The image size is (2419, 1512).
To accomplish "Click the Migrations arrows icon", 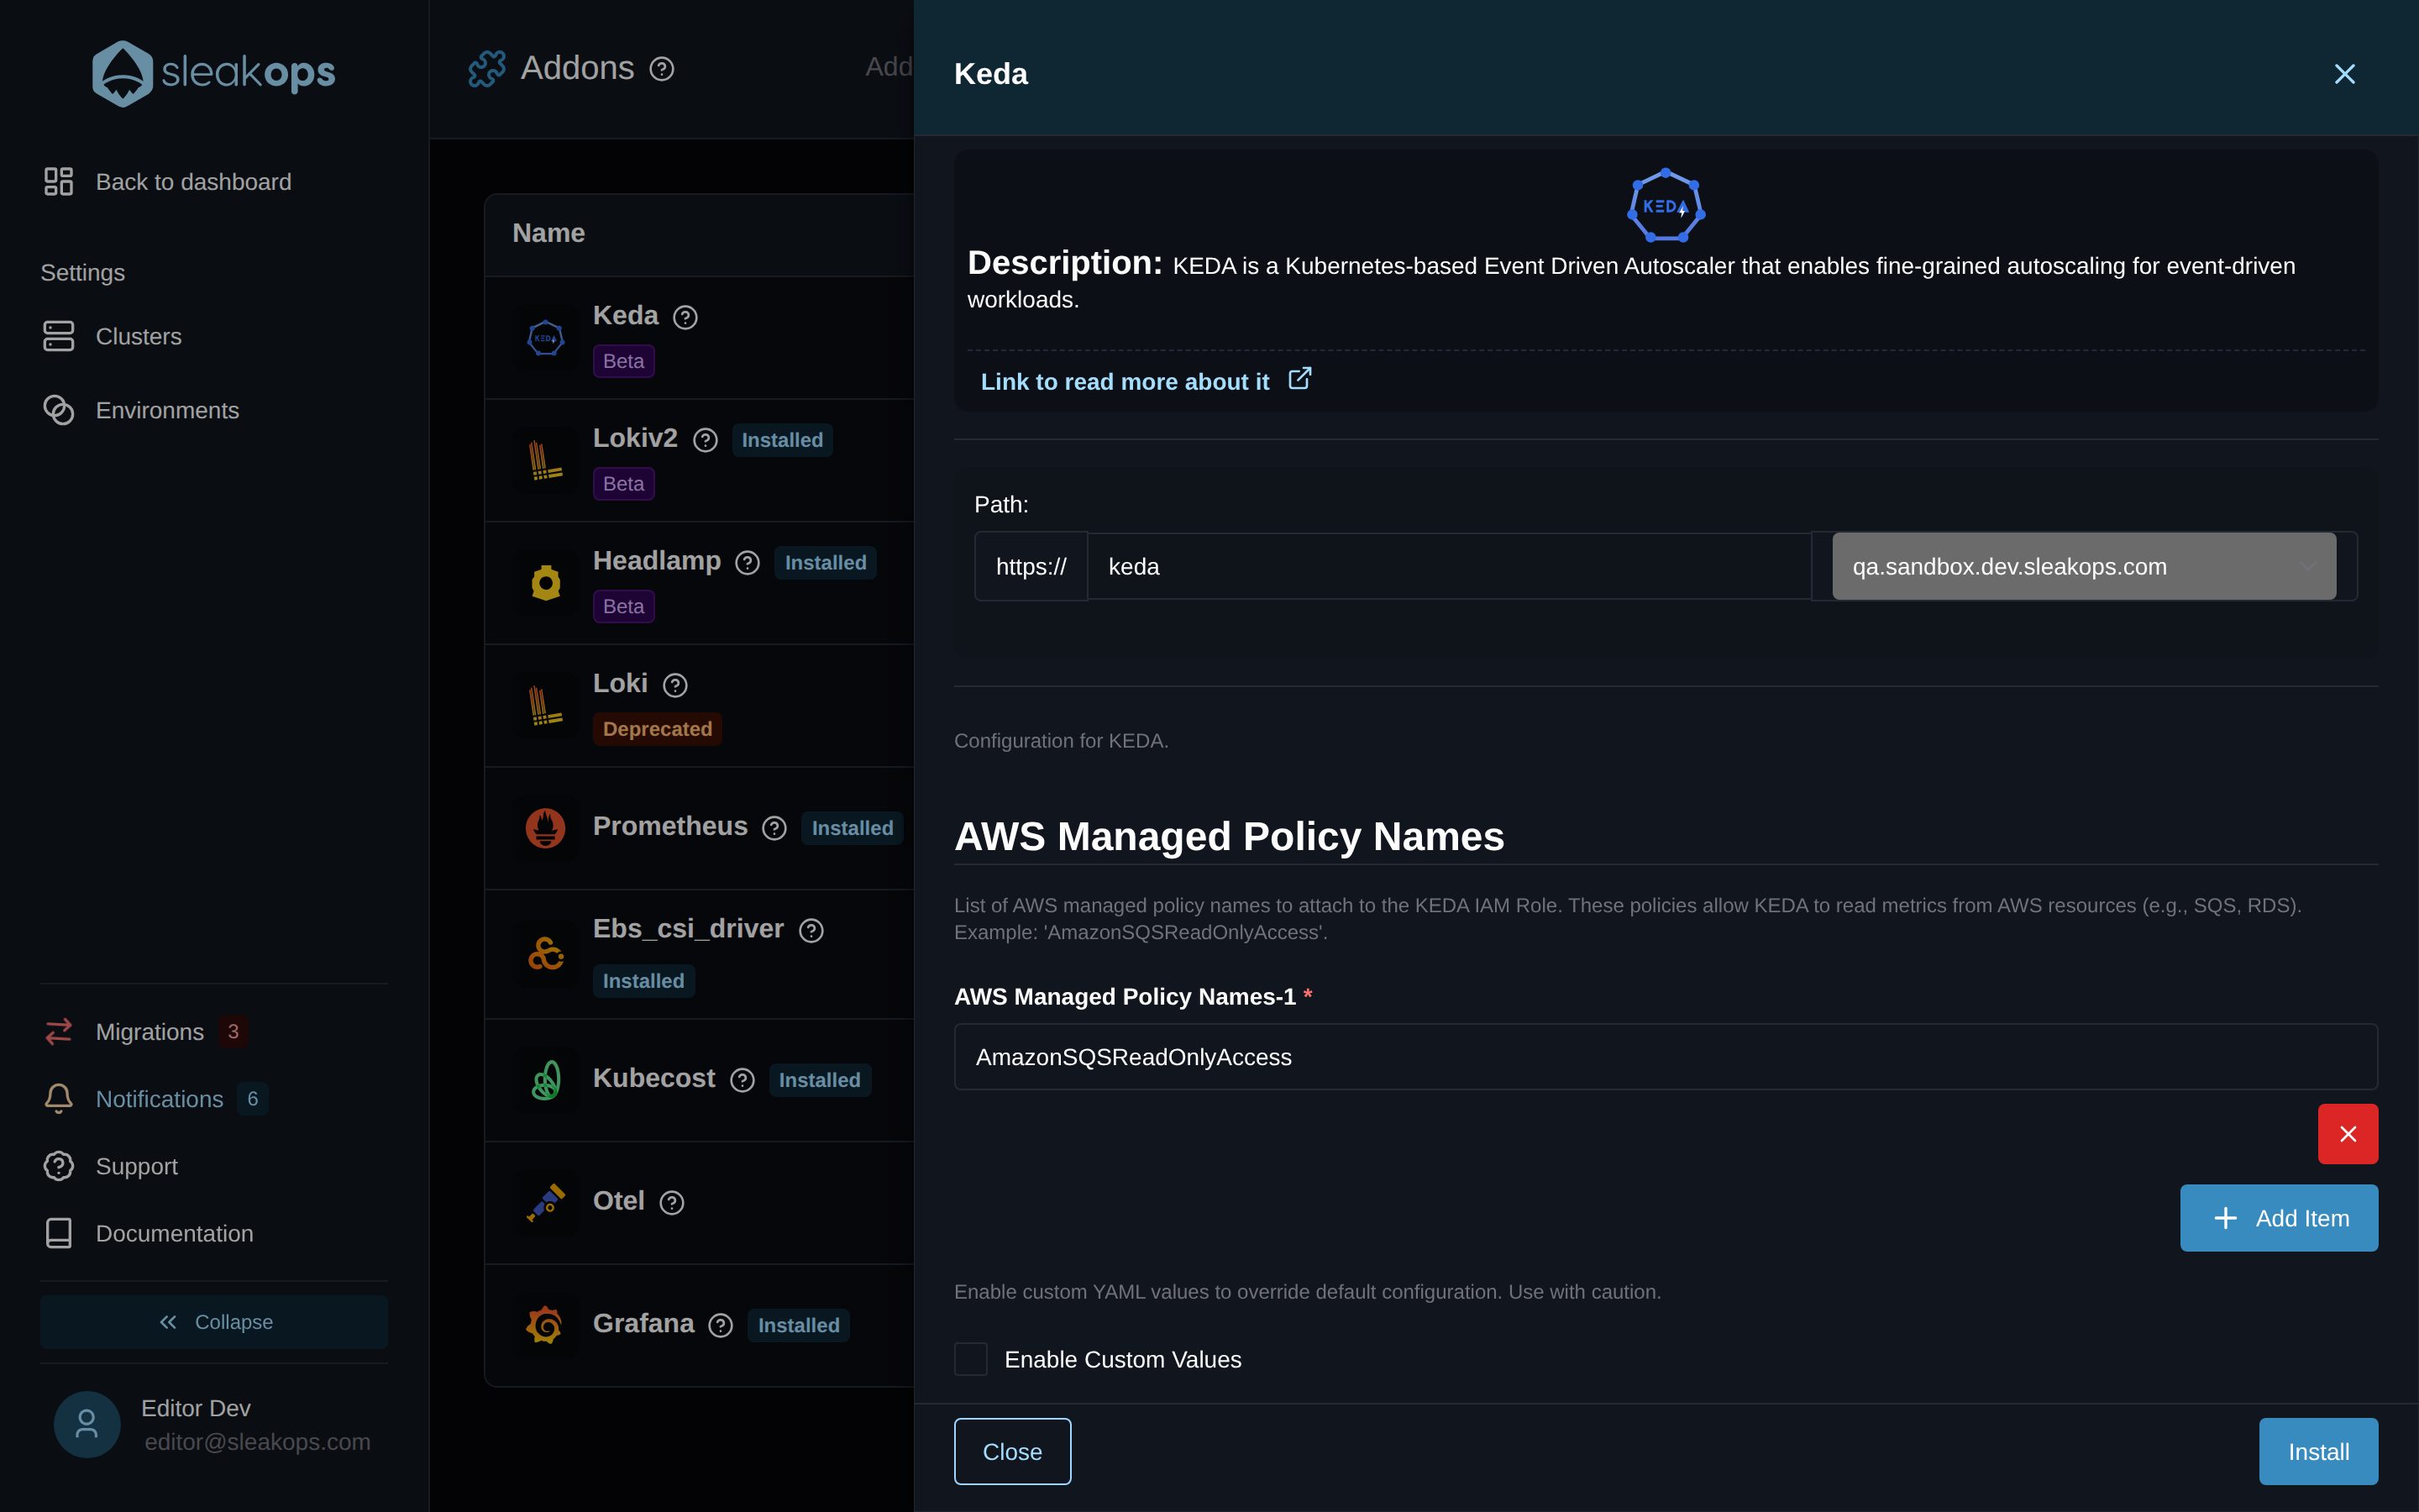I will tap(59, 1031).
